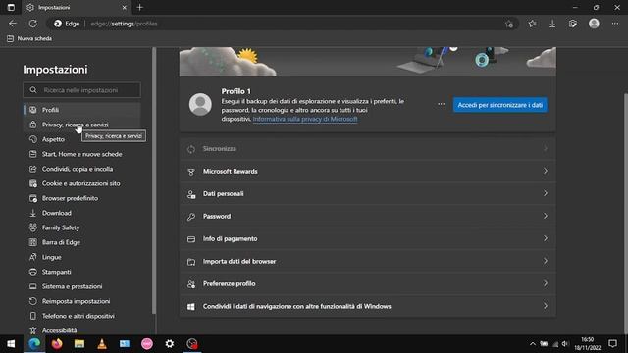Expand the Sincronizza row chevron
The width and height of the screenshot is (628, 353).
pos(546,148)
